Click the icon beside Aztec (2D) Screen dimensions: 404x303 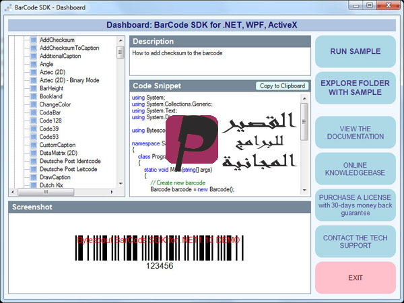click(33, 72)
